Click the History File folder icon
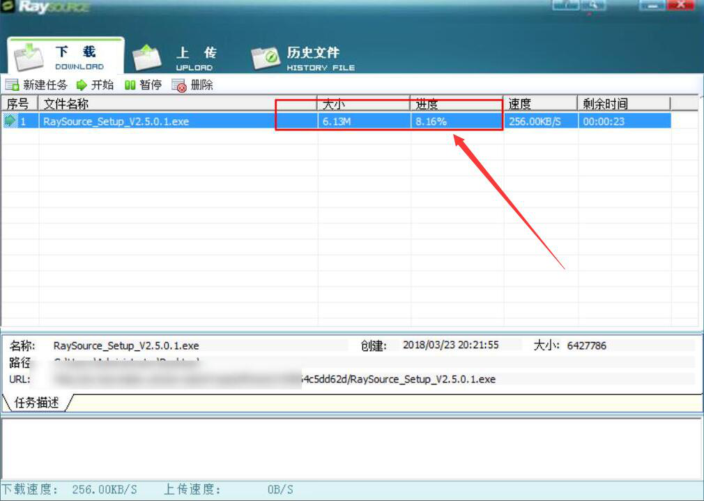The width and height of the screenshot is (704, 501). (x=266, y=59)
